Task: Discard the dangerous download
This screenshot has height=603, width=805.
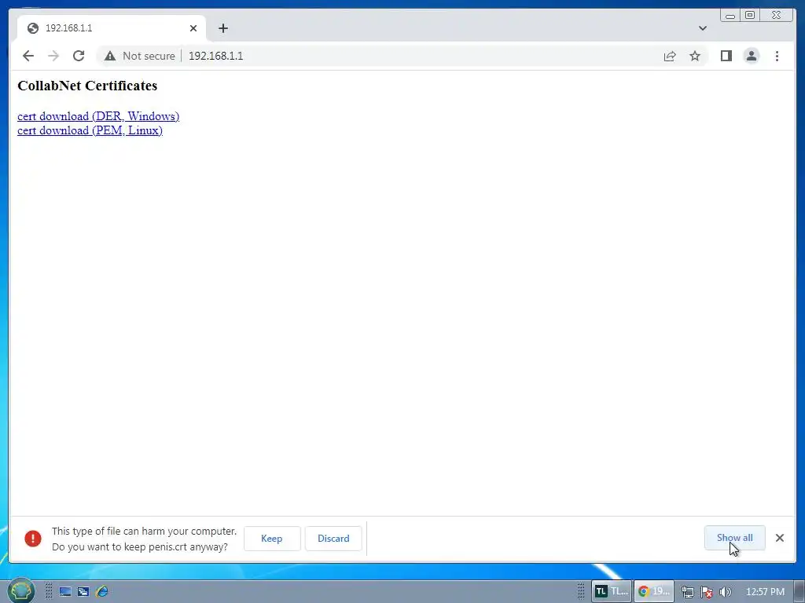Action: (333, 539)
